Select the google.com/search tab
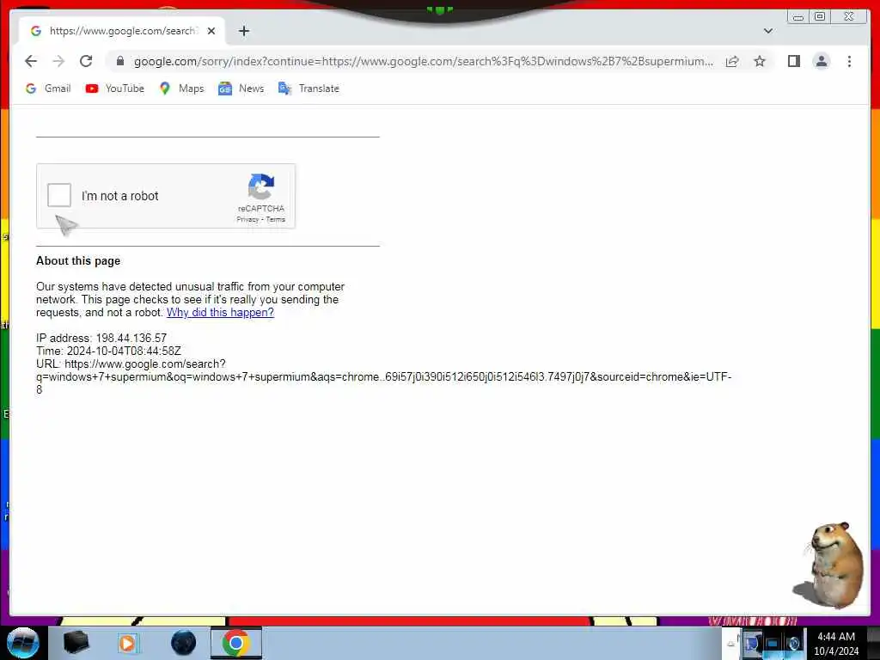880x660 pixels. tap(122, 31)
